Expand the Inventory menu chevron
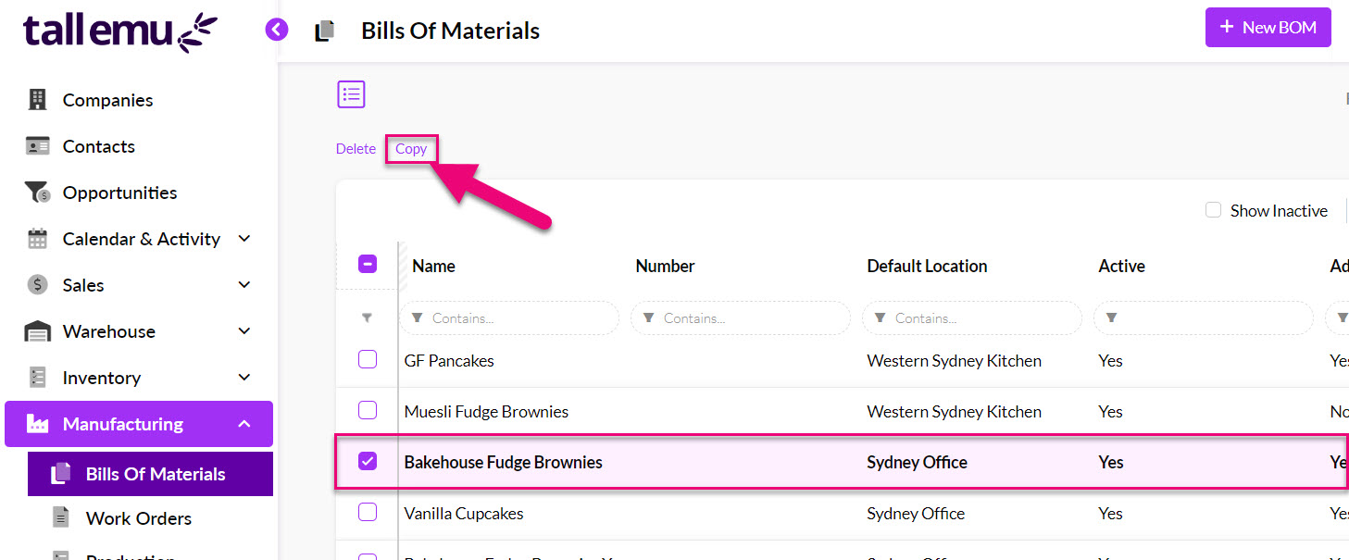 point(244,377)
